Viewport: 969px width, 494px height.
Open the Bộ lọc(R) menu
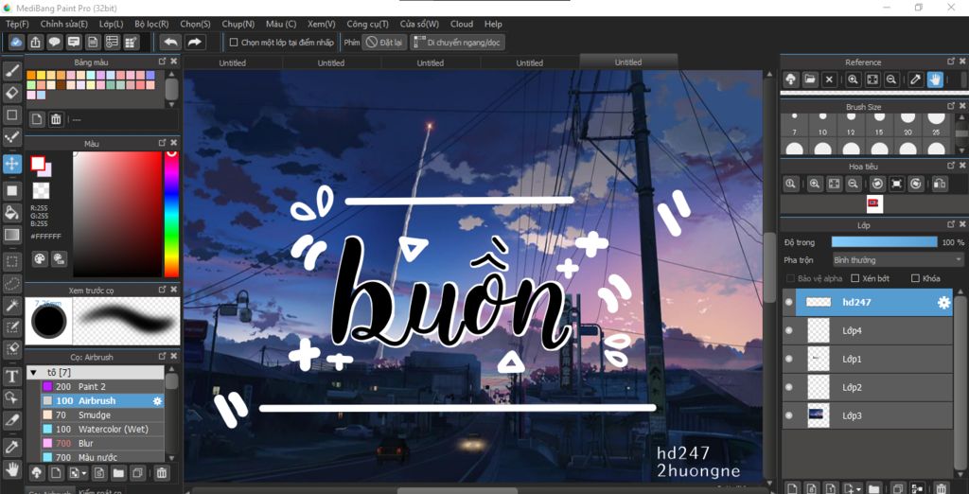coord(151,24)
